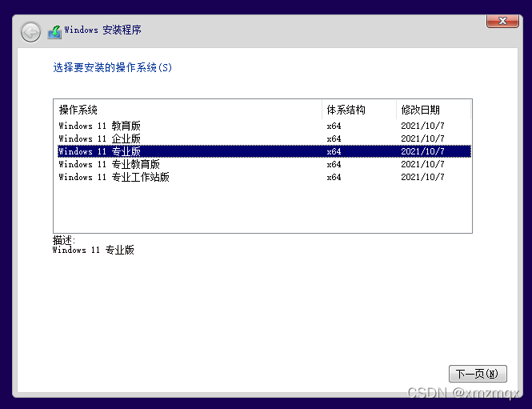Select Windows 11 专业工作站版 row
The width and height of the screenshot is (532, 409).
point(264,177)
